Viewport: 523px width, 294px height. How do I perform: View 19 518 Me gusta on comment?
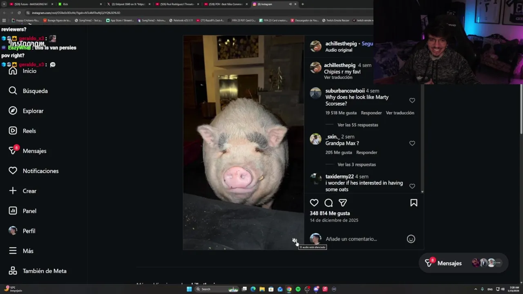pyautogui.click(x=341, y=113)
